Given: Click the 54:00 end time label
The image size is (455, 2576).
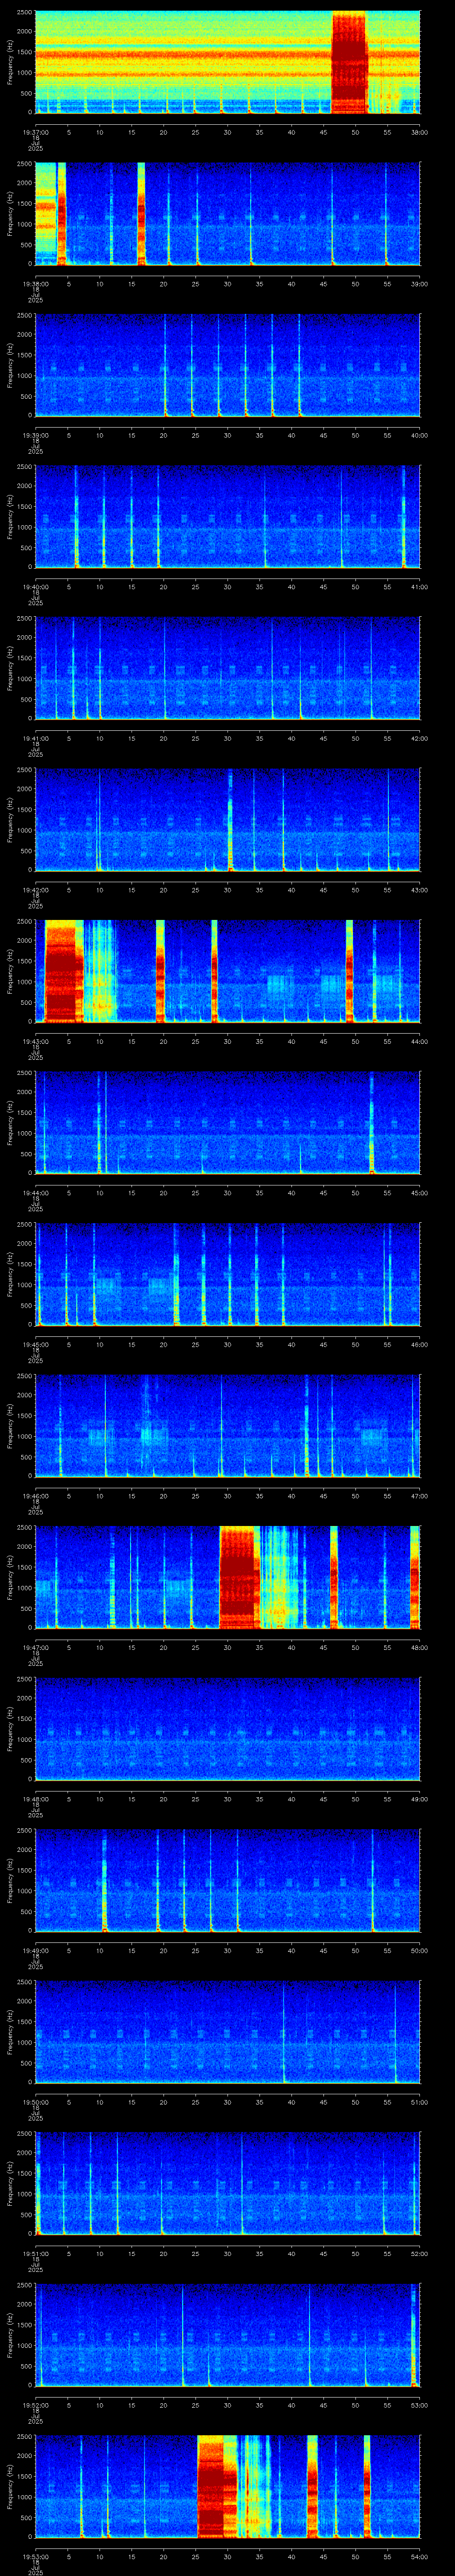Looking at the screenshot, I should point(420,2557).
